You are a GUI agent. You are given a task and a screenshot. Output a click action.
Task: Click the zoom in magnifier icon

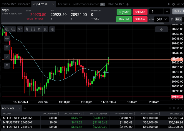point(7,29)
